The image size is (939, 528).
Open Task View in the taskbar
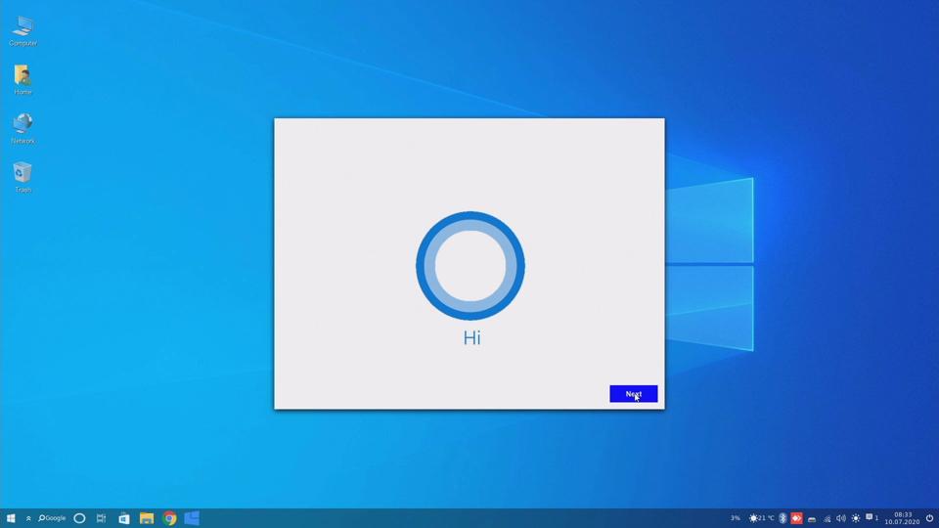101,518
